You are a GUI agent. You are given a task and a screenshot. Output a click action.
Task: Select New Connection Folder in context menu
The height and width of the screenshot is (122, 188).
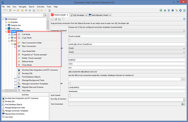coord(39,43)
